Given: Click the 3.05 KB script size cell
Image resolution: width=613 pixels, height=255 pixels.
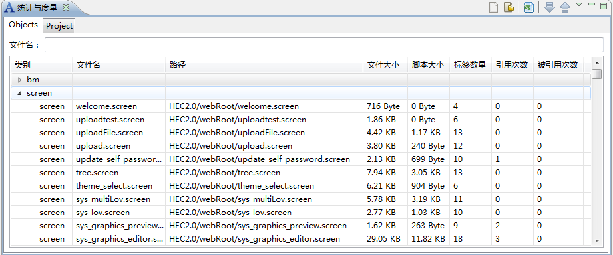Looking at the screenshot, I should tap(426, 173).
